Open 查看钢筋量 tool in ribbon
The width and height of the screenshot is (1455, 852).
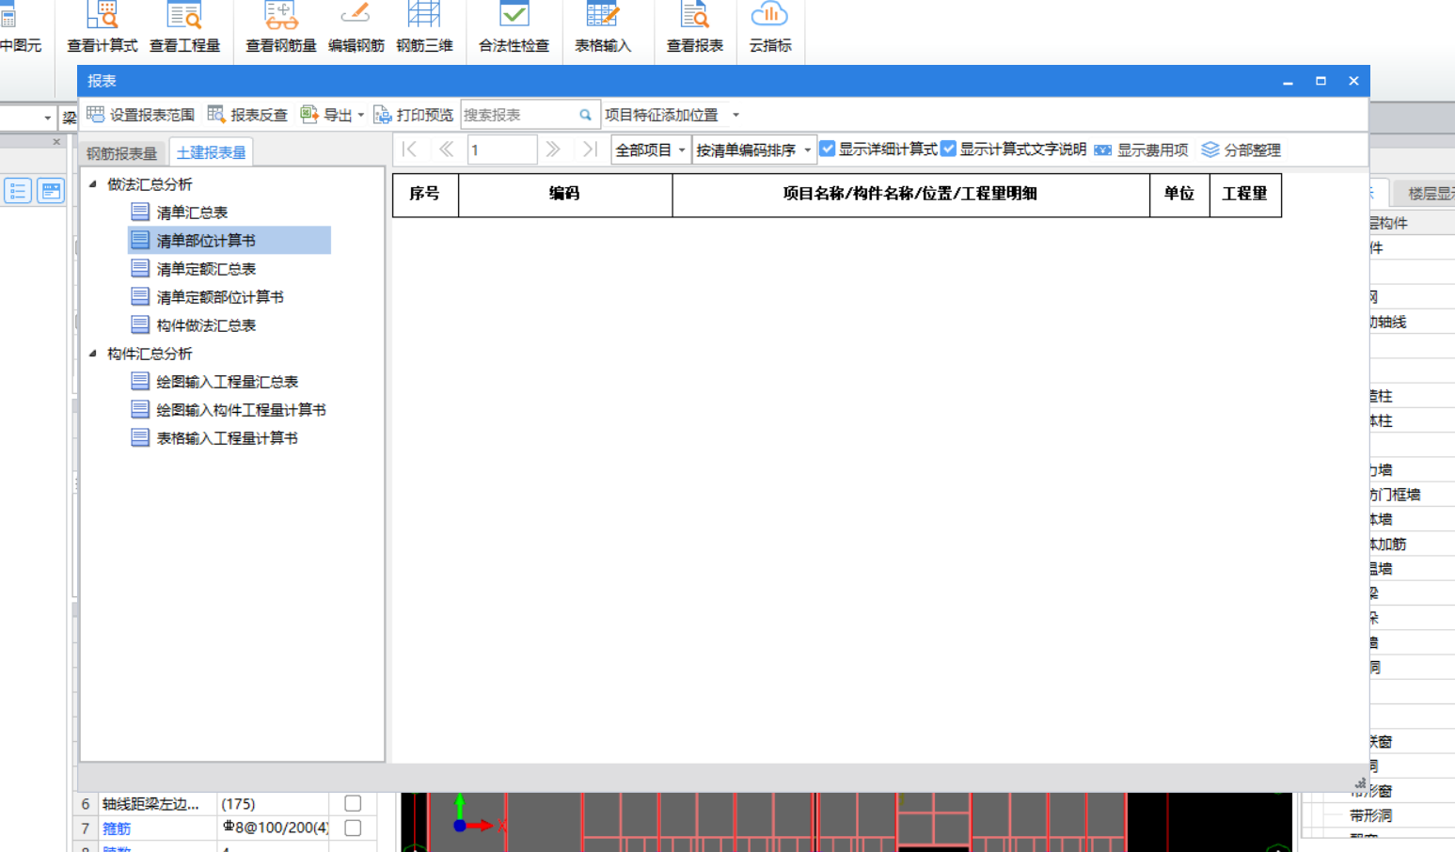280,28
